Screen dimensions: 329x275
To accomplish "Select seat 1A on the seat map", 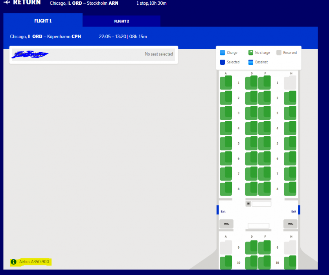I will (x=226, y=83).
